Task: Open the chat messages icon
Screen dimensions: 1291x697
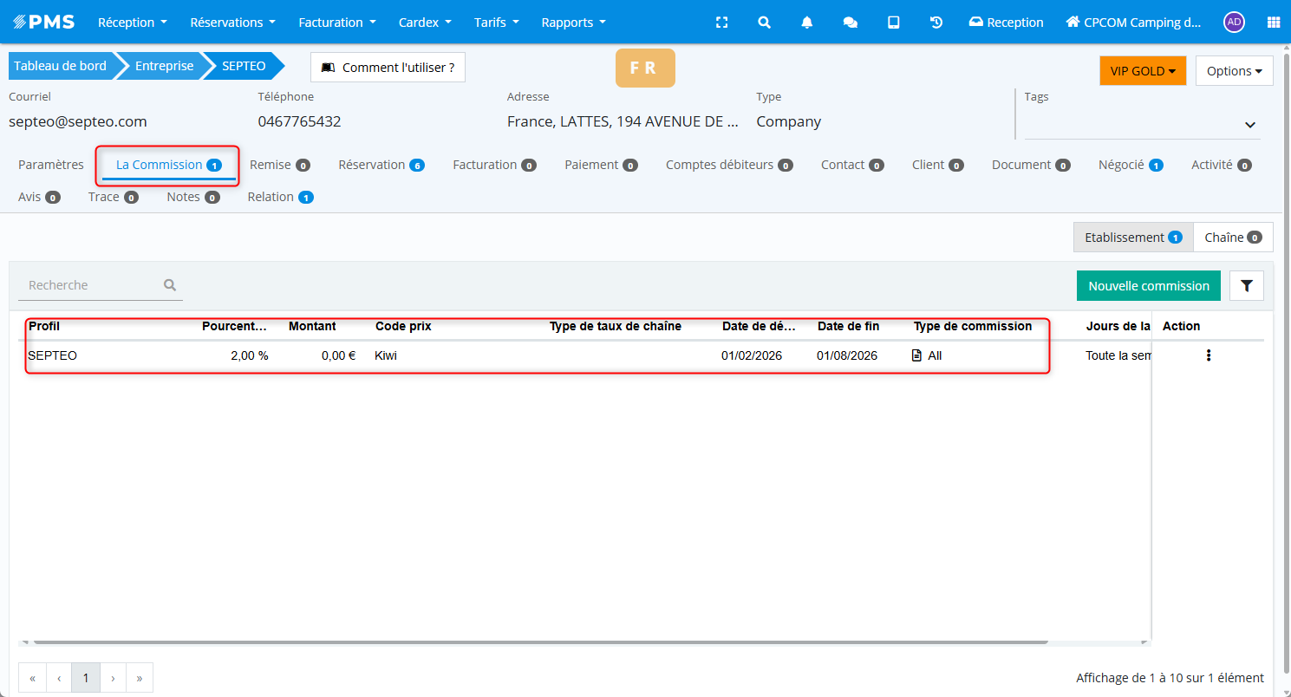Action: pos(851,23)
